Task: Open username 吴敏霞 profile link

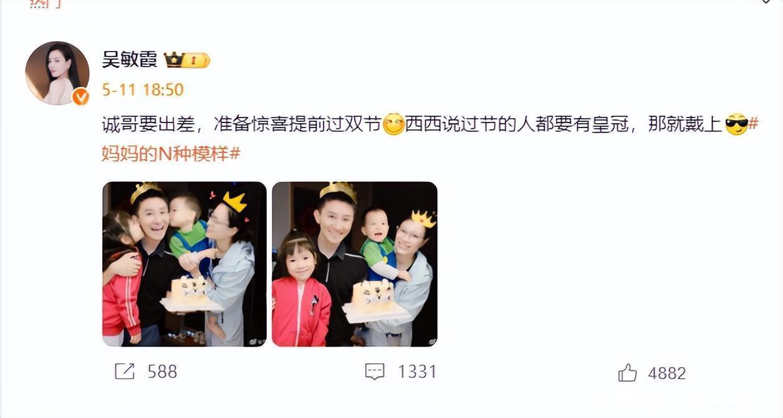Action: tap(130, 60)
